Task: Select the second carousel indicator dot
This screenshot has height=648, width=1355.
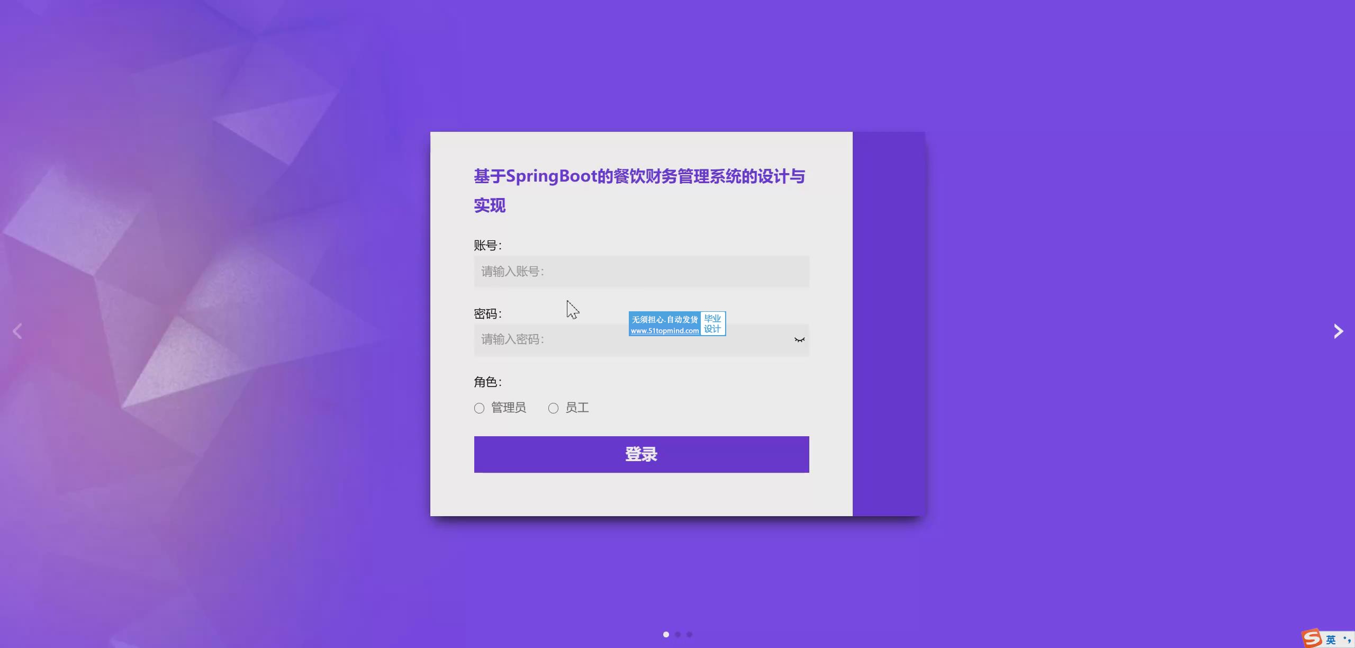Action: (x=677, y=634)
